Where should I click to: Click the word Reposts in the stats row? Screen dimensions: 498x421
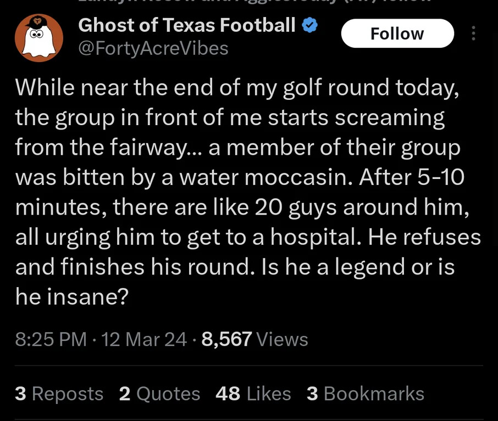click(x=68, y=394)
